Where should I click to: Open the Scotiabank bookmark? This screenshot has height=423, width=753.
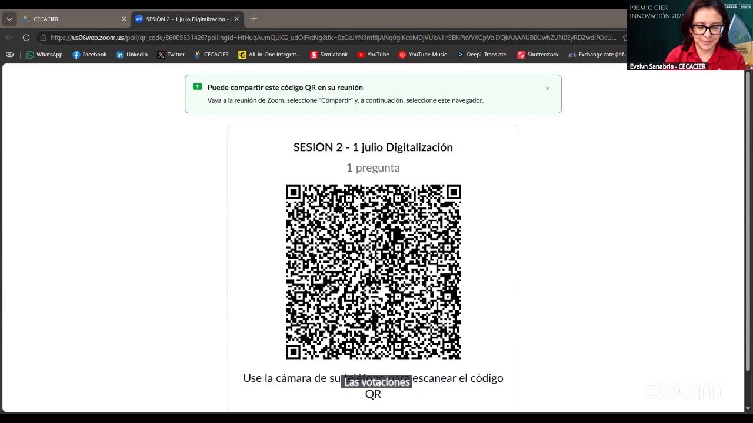click(329, 55)
